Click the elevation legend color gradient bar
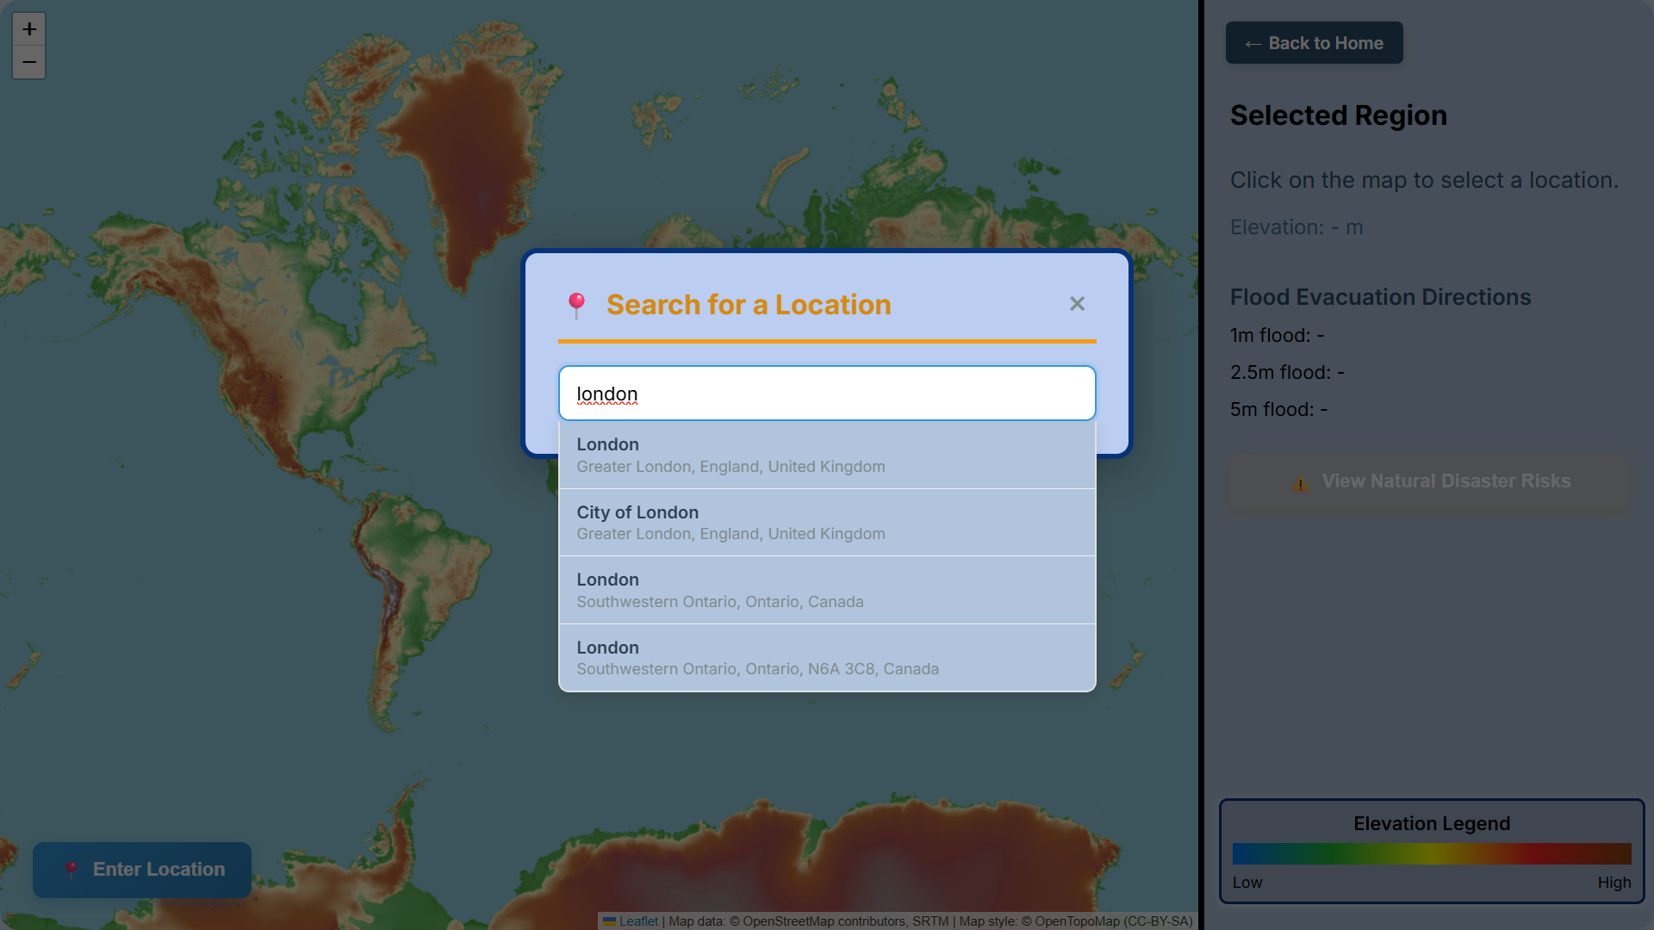 [1431, 853]
